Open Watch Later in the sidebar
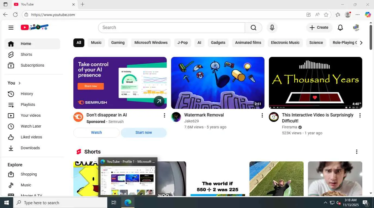 click(x=32, y=126)
